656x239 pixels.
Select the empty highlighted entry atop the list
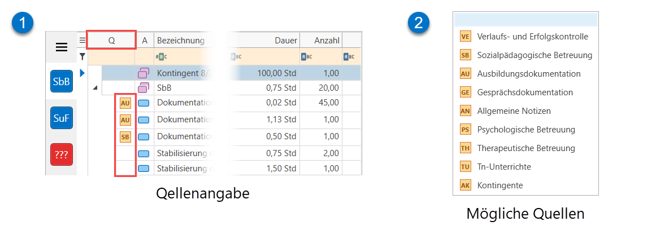[525, 20]
